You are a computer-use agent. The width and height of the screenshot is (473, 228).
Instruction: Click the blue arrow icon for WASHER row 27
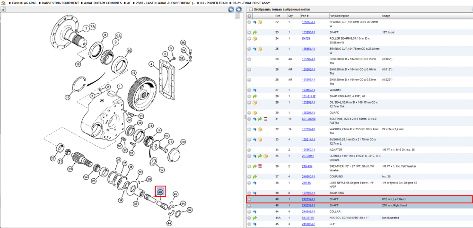tap(254, 90)
